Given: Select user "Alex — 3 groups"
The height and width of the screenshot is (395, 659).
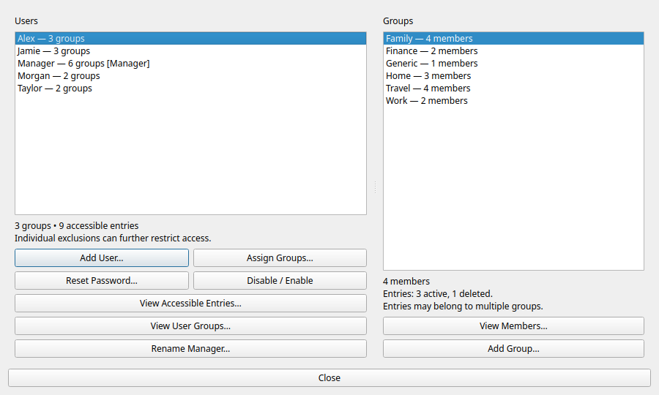Looking at the screenshot, I should [x=190, y=38].
